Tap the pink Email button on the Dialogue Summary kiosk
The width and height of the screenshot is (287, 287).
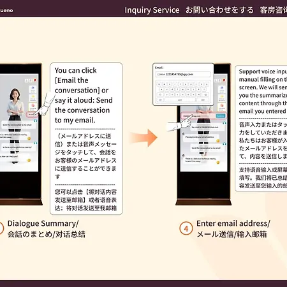click(32, 115)
